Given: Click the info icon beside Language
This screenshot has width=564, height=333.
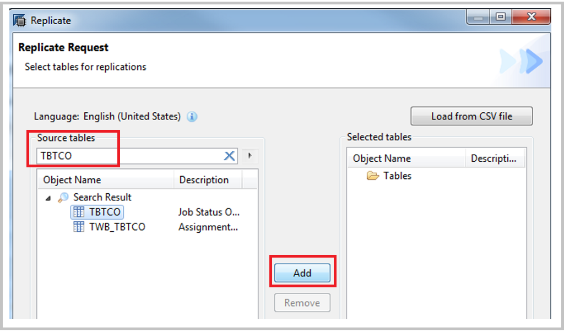Looking at the screenshot, I should point(192,117).
